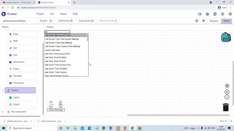This screenshot has width=234, height=131.
Task: Open Any component section
Action: click(20, 112)
